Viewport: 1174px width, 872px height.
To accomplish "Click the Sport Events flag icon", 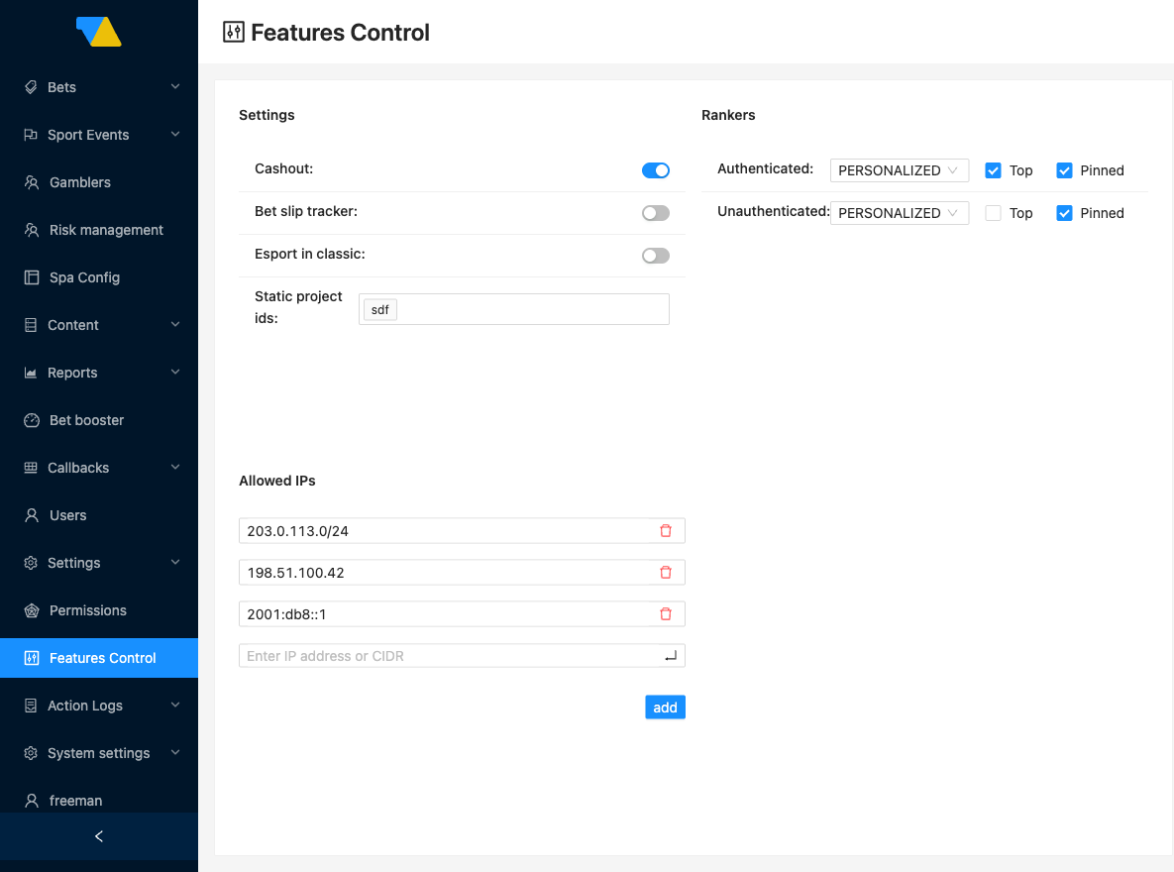I will click(31, 135).
